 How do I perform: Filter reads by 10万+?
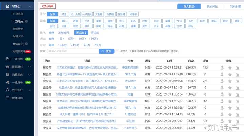pyautogui.click(x=82, y=39)
